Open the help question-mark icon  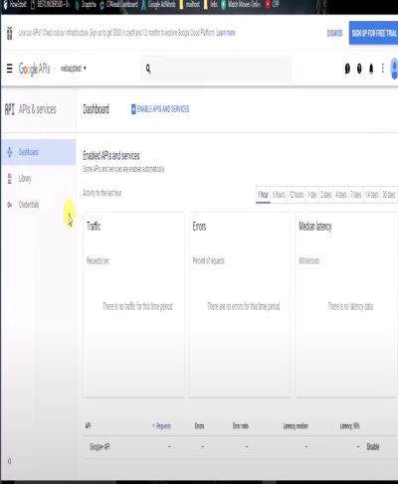(x=359, y=69)
